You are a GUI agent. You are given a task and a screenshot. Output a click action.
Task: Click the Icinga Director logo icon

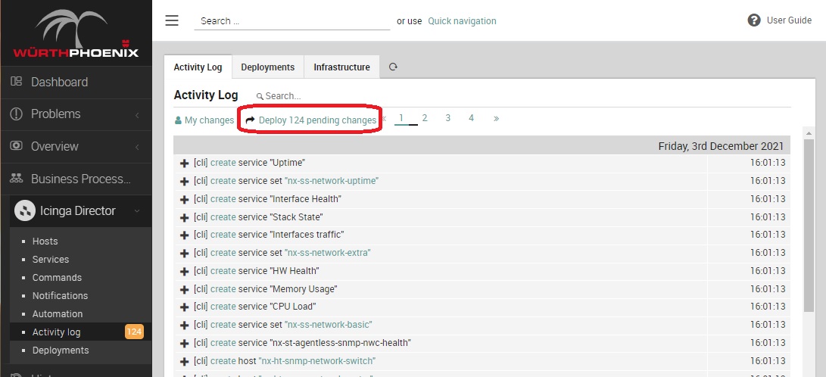coord(25,211)
